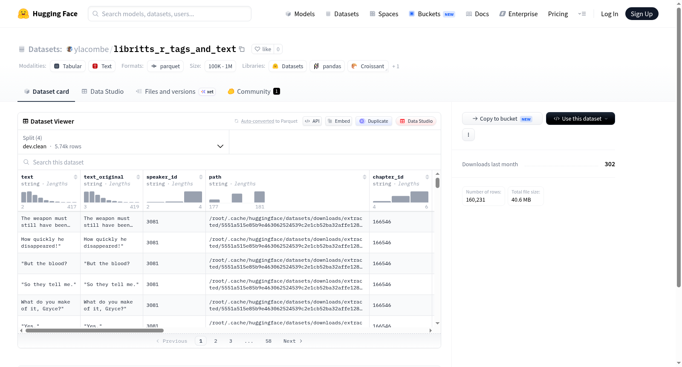Screen dimensions: 682x367
Task: Expand the Use this dataset dropdown
Action: [581, 118]
